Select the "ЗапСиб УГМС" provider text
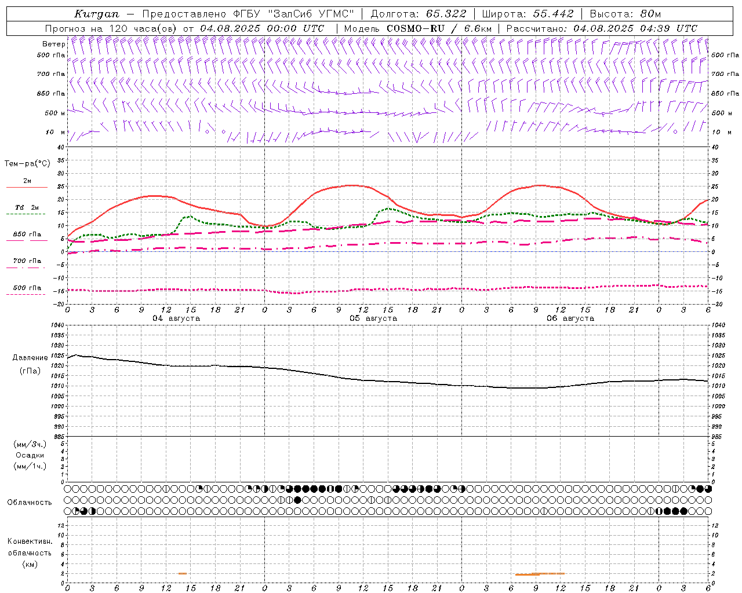The image size is (742, 593). (x=310, y=14)
